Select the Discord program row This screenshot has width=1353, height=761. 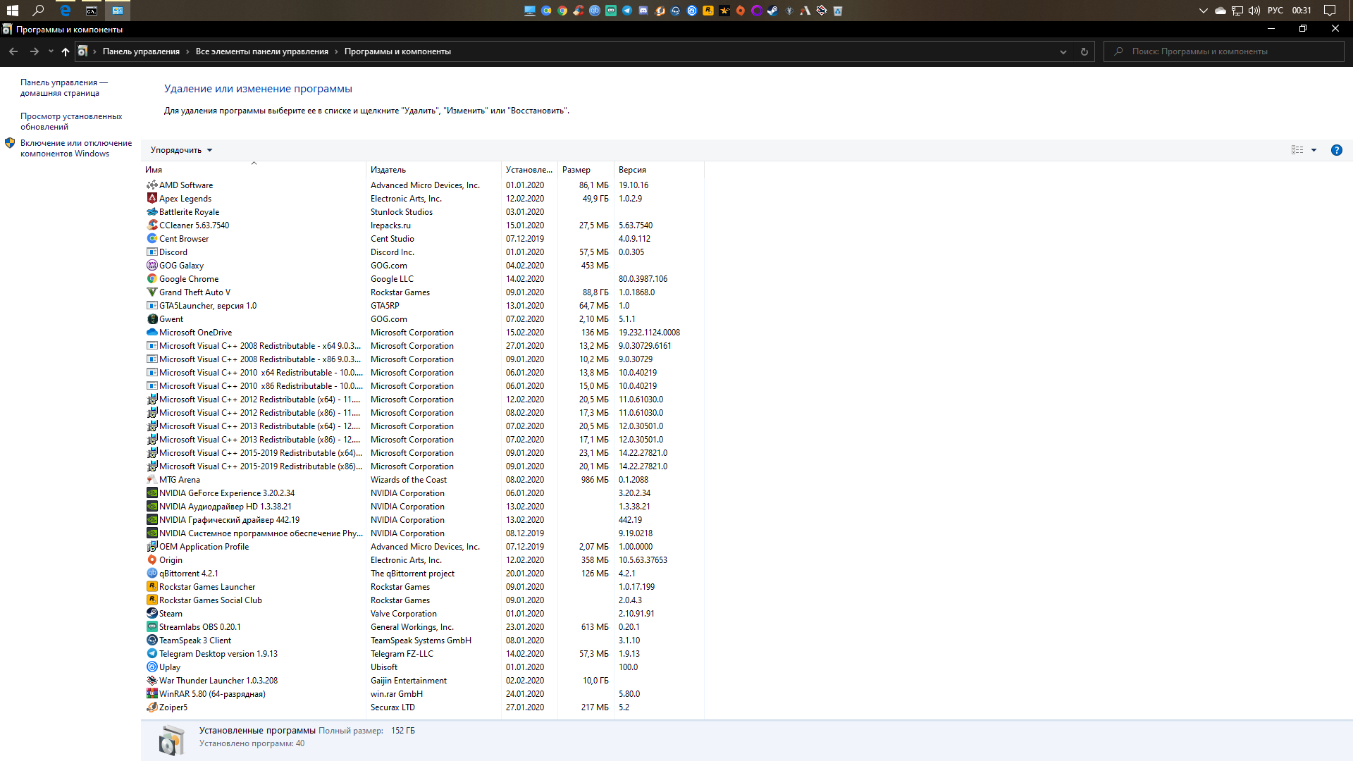pyautogui.click(x=423, y=252)
